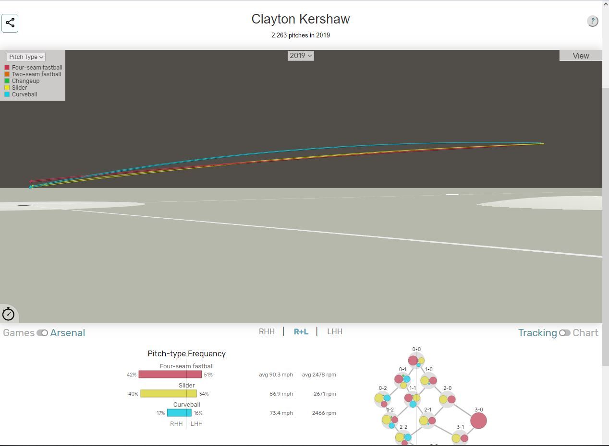609x446 pixels.
Task: Click the share icon button
Action: tap(10, 23)
